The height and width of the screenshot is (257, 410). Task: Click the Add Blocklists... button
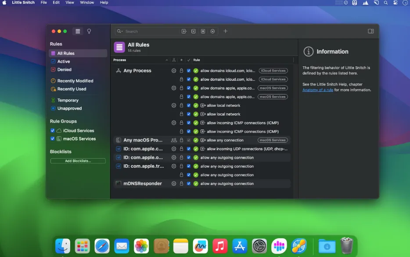pyautogui.click(x=78, y=161)
